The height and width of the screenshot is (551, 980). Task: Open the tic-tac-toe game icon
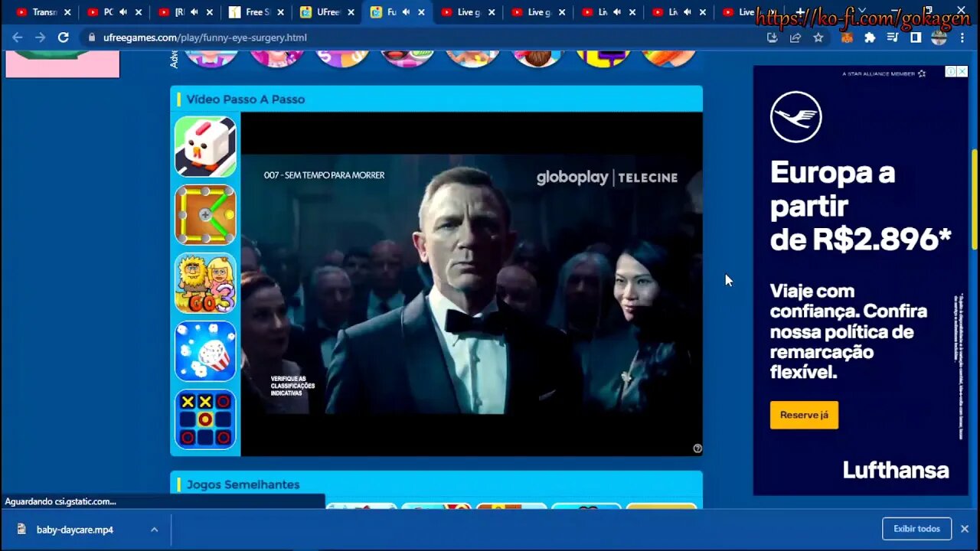click(x=205, y=419)
